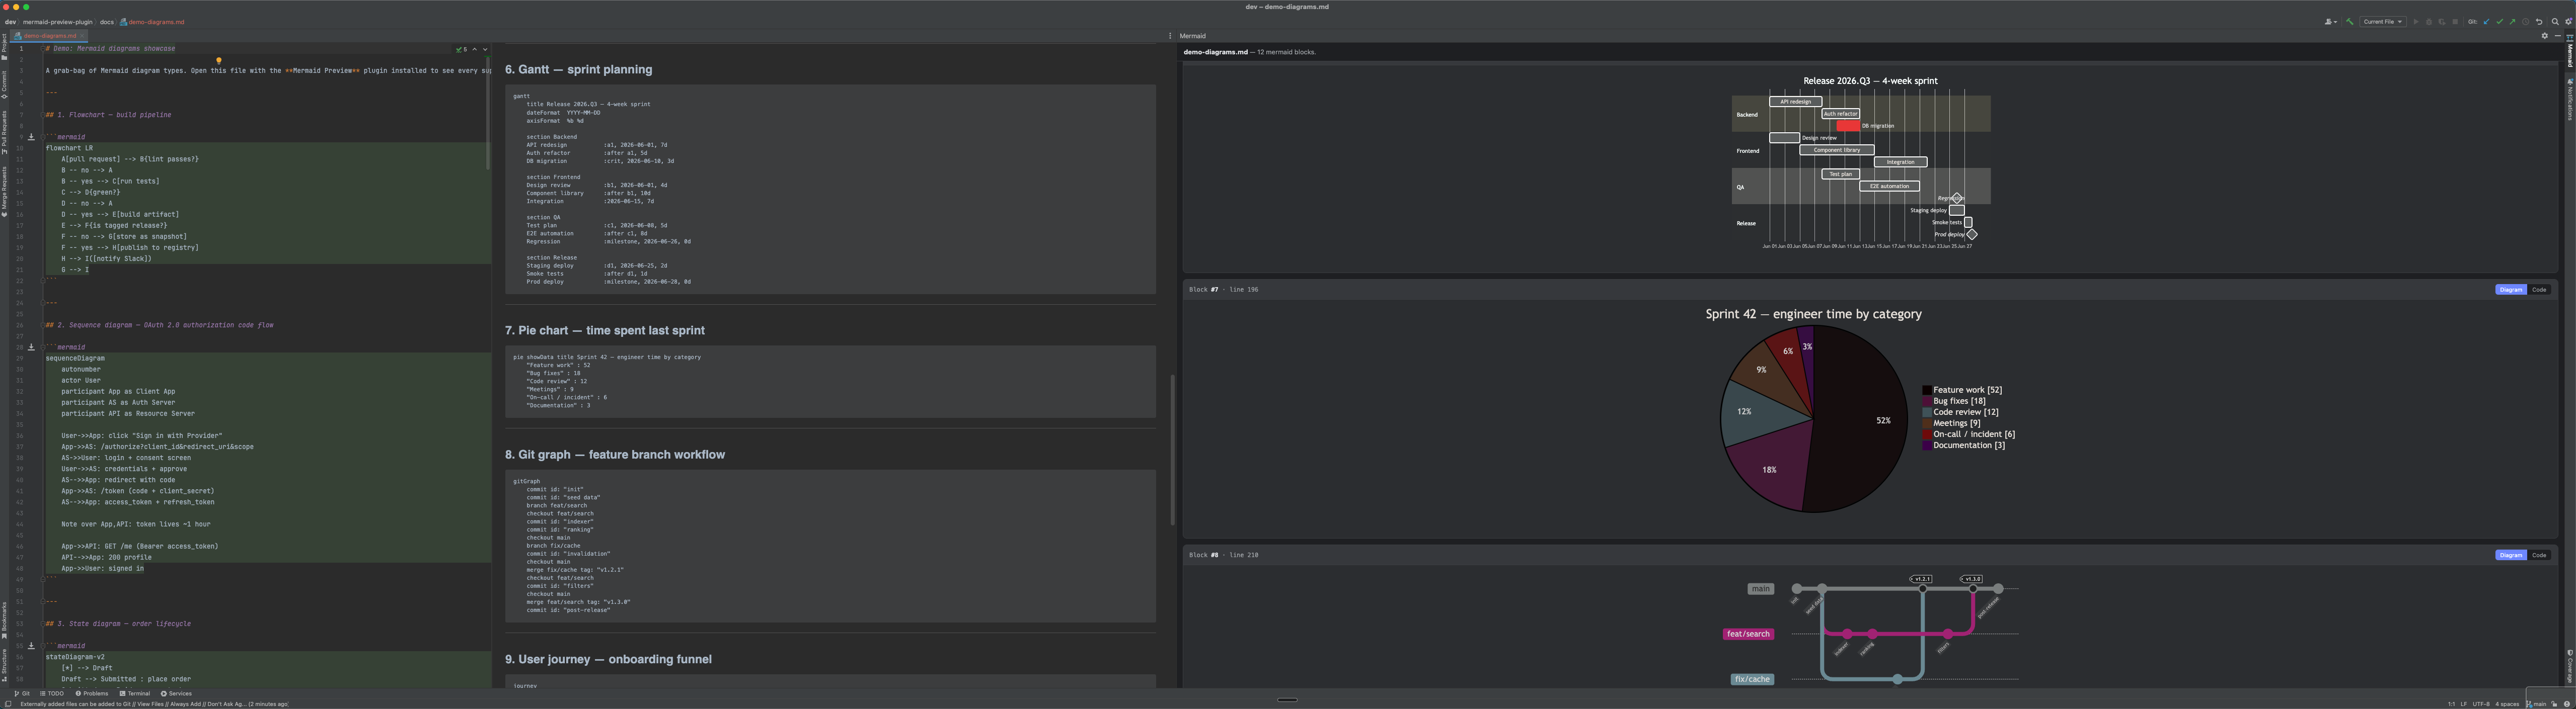Open the Problems tool window tab
The width and height of the screenshot is (2576, 709).
coord(92,694)
